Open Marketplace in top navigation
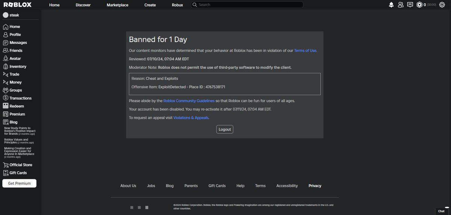 coord(117,5)
